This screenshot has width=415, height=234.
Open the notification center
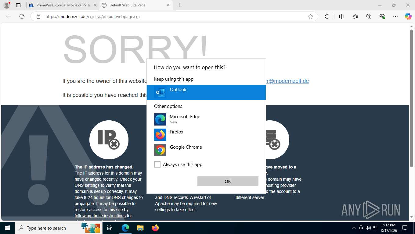[x=405, y=228]
